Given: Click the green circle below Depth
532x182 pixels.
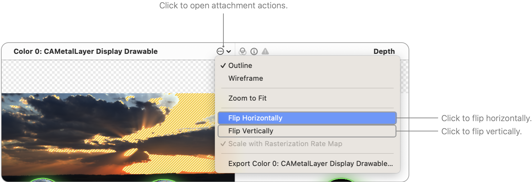Looking at the screenshot, I should coord(341,180).
